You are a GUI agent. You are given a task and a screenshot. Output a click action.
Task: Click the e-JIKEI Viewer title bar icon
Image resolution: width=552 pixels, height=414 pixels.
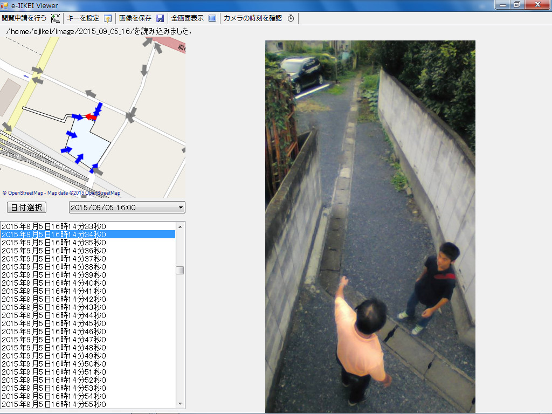point(4,5)
